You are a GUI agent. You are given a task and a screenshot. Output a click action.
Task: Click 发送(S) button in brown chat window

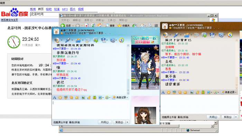[228, 117]
